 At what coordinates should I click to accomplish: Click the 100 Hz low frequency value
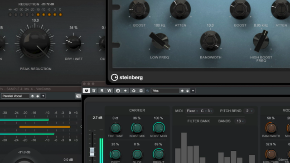pyautogui.click(x=159, y=25)
